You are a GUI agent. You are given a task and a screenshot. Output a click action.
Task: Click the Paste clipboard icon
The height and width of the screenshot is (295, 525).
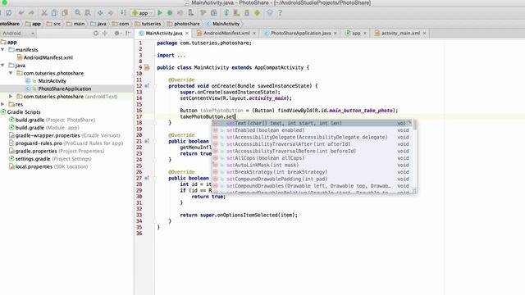pos(65,13)
